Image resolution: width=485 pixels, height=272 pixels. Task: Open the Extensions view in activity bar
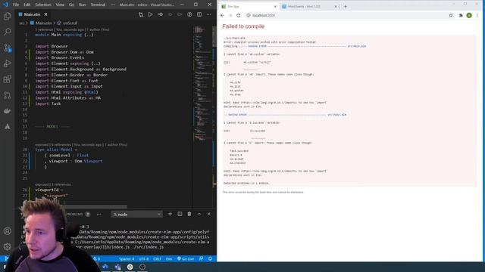point(7,79)
